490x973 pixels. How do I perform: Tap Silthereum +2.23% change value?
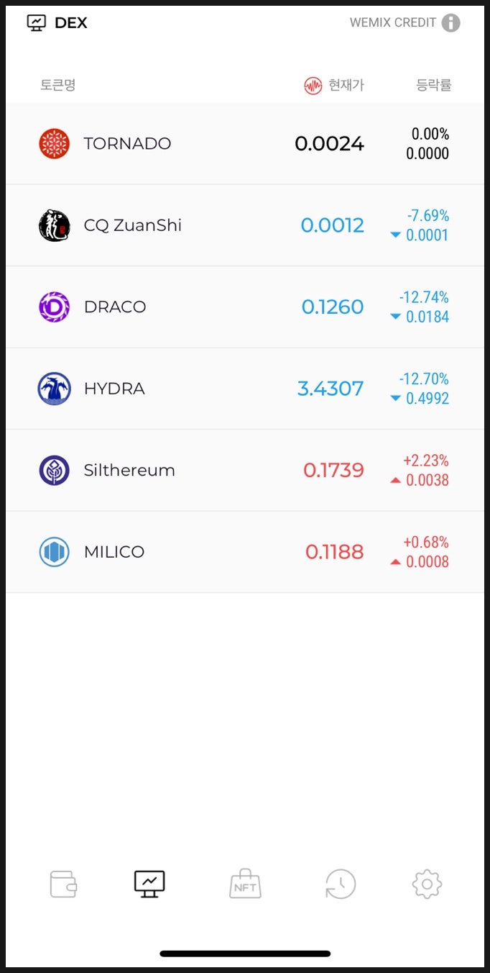[426, 461]
